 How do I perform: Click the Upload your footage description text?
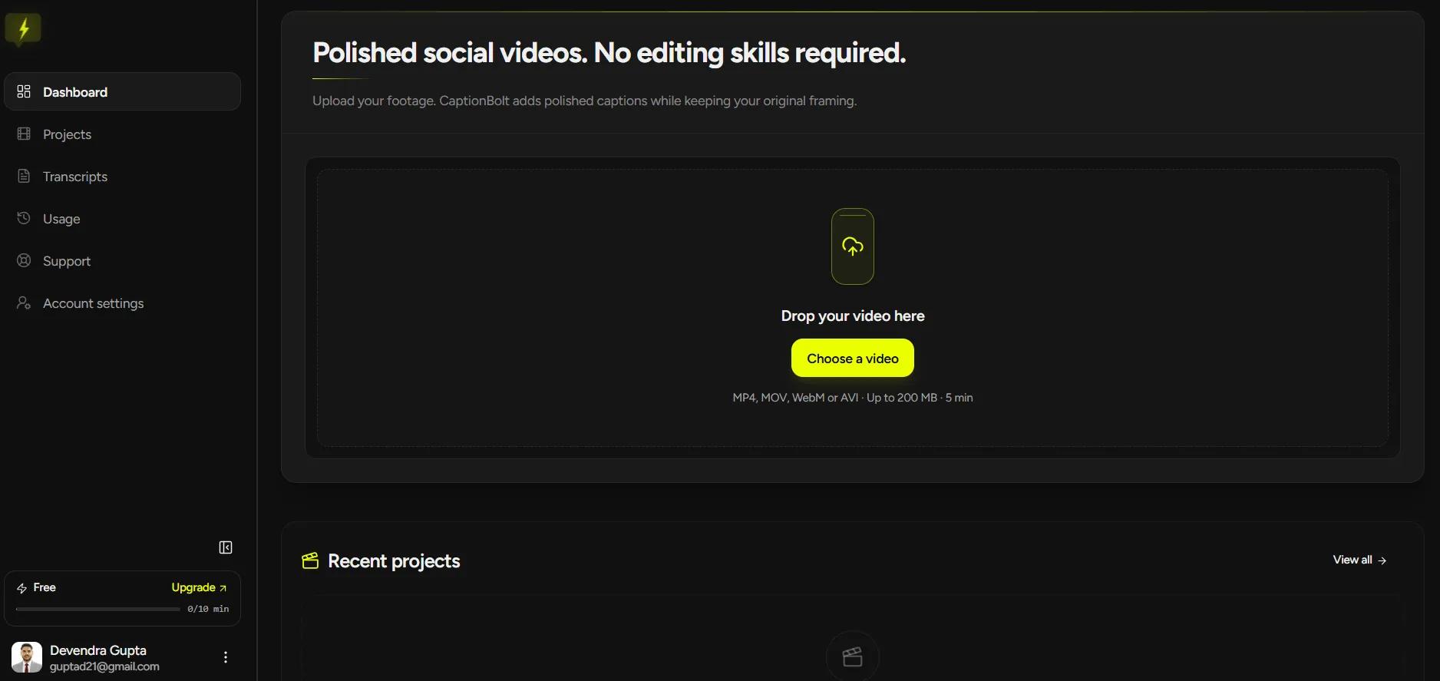point(584,101)
